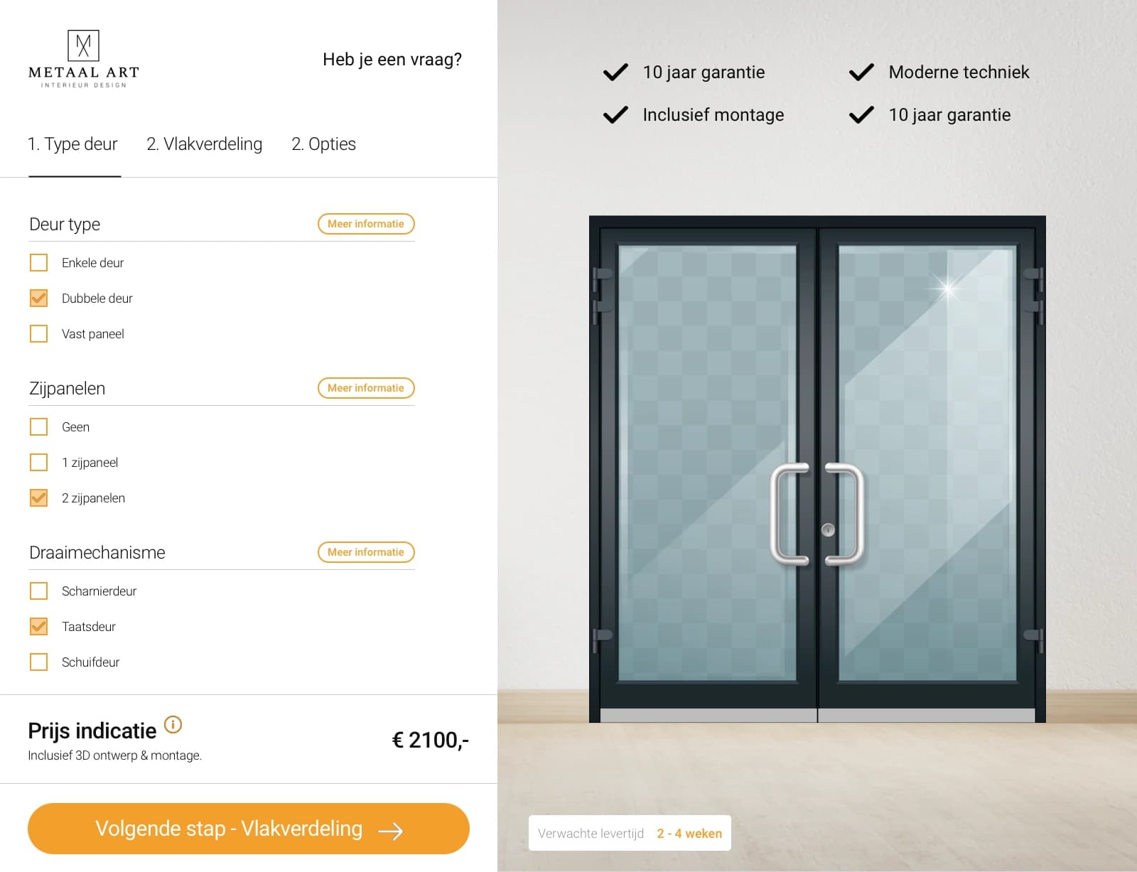Switch to the Vlakverdeling tab
This screenshot has width=1137, height=872.
pos(204,144)
